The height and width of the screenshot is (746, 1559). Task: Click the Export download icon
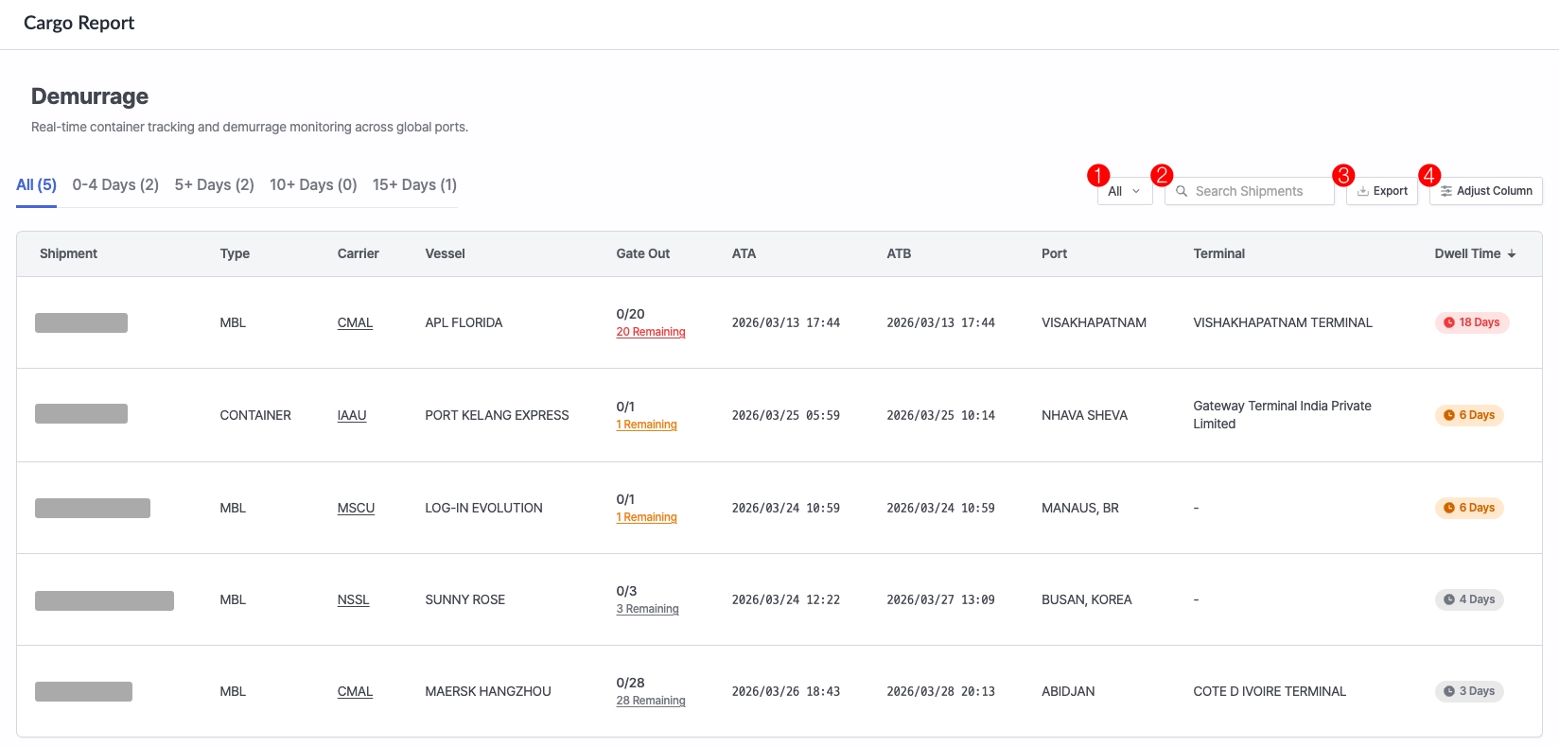click(1363, 191)
